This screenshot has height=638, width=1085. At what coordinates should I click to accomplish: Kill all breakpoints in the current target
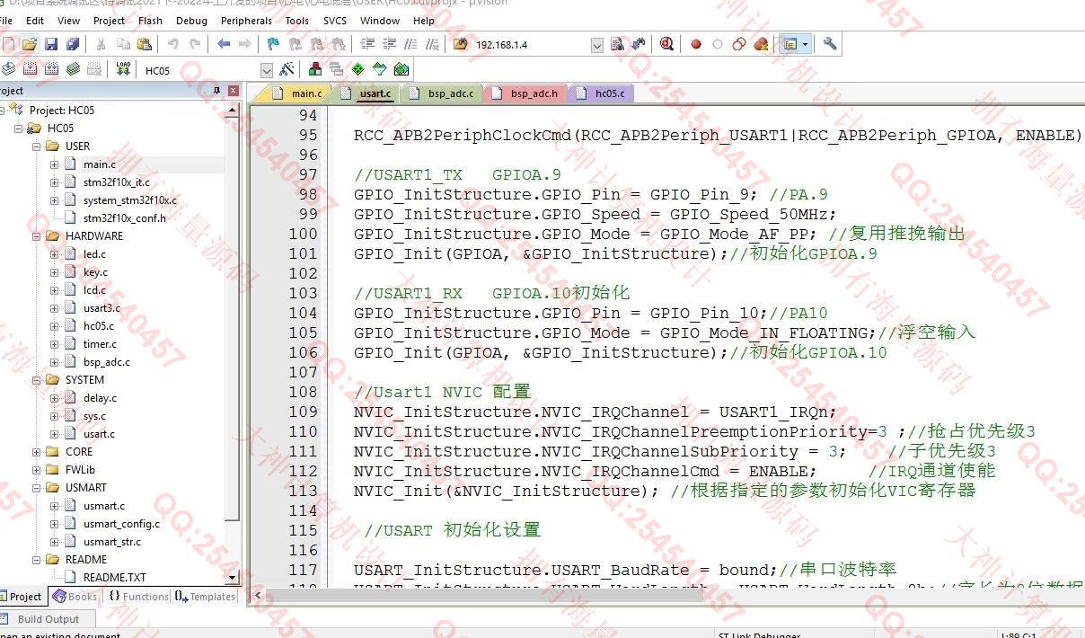pos(761,44)
